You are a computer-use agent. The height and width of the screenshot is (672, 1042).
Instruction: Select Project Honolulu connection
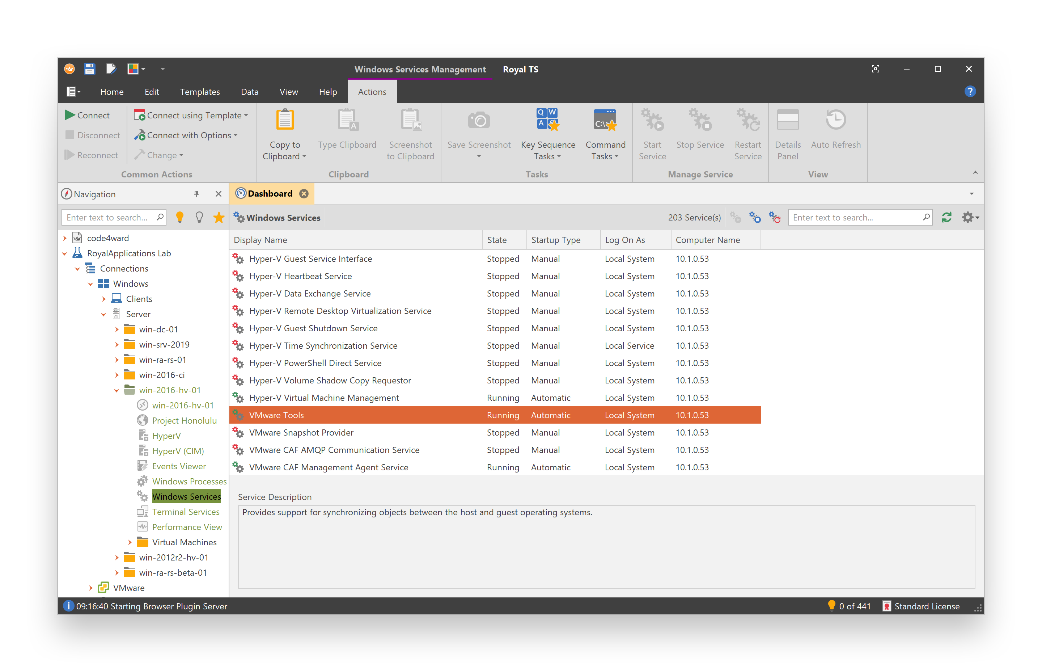coord(185,421)
